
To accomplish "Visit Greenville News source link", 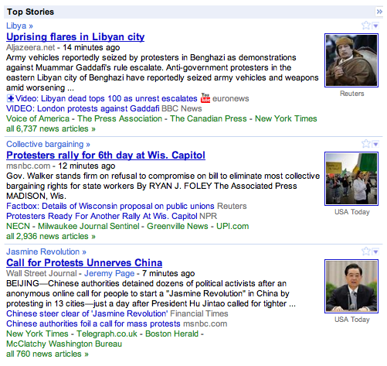I will [178, 226].
